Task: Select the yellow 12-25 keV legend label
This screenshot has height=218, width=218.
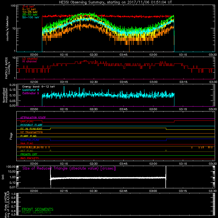Action: [30, 12]
